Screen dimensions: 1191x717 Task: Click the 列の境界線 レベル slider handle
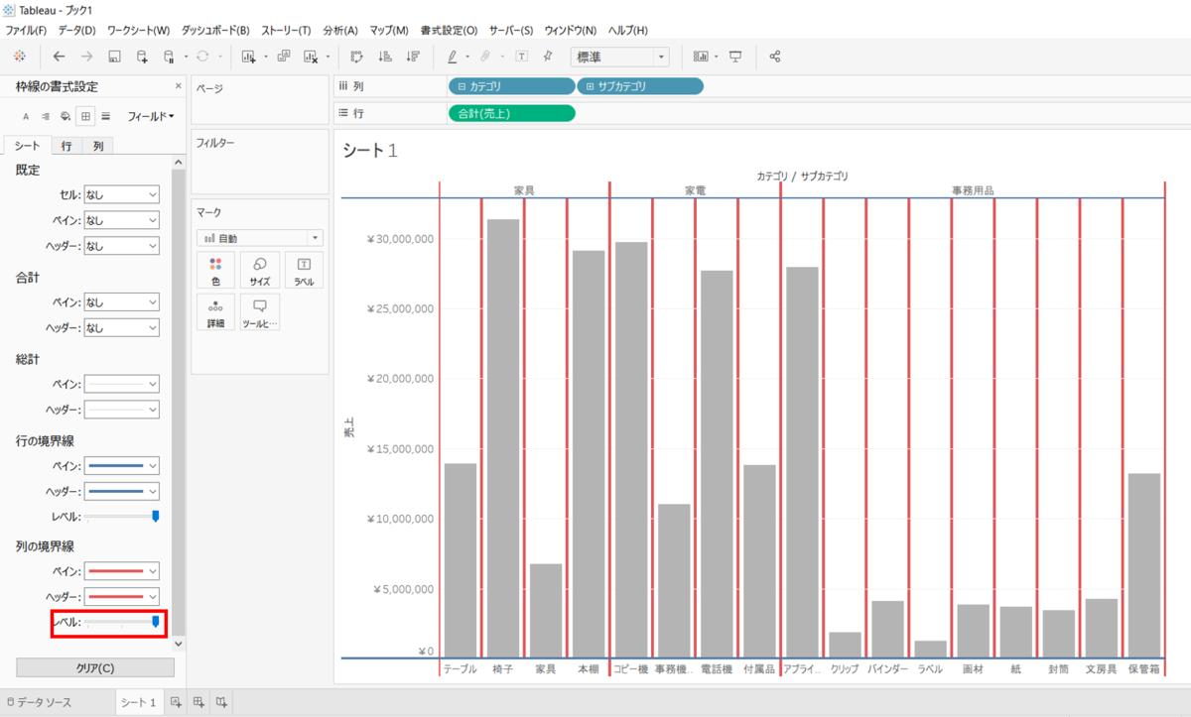pyautogui.click(x=156, y=622)
